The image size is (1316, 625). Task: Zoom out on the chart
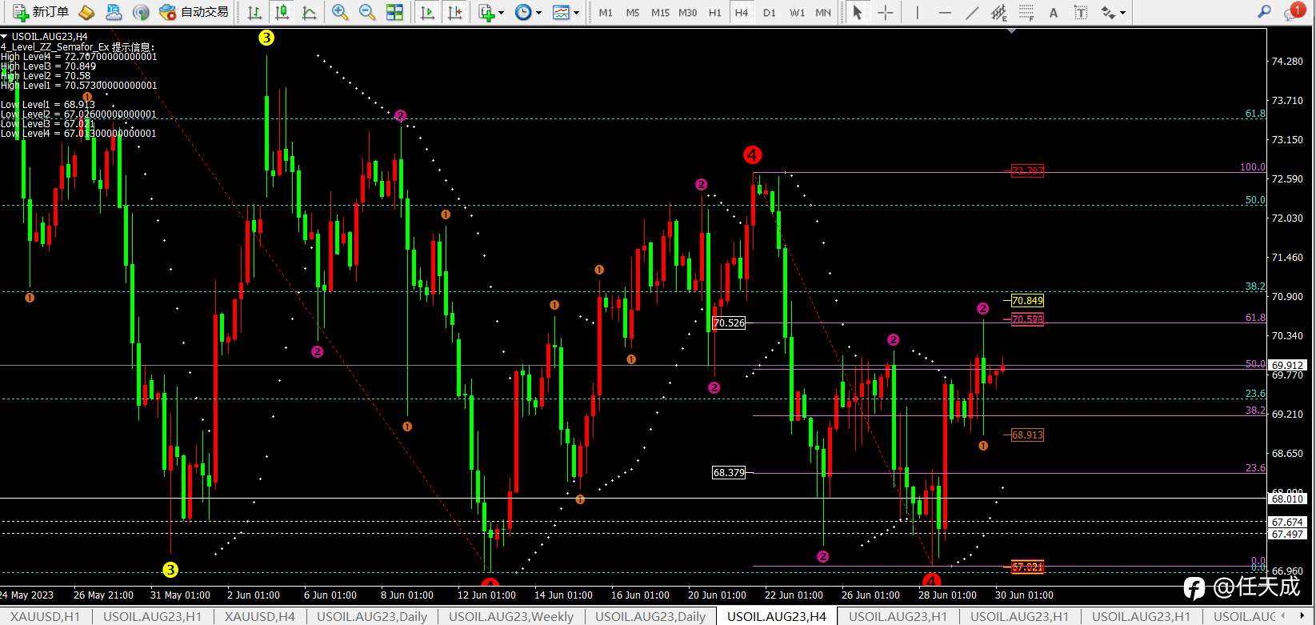tap(367, 12)
